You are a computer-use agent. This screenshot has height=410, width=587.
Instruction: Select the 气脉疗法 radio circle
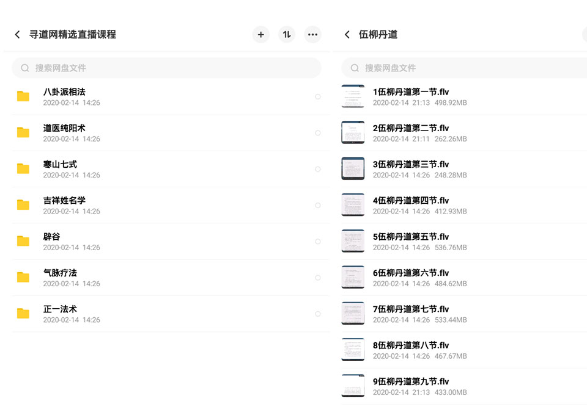click(x=318, y=278)
